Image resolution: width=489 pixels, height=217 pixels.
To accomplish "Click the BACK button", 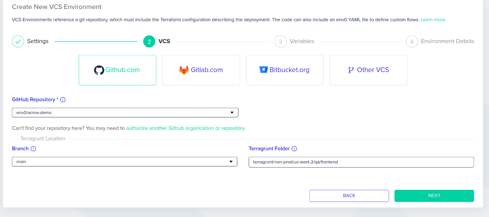I will (349, 195).
